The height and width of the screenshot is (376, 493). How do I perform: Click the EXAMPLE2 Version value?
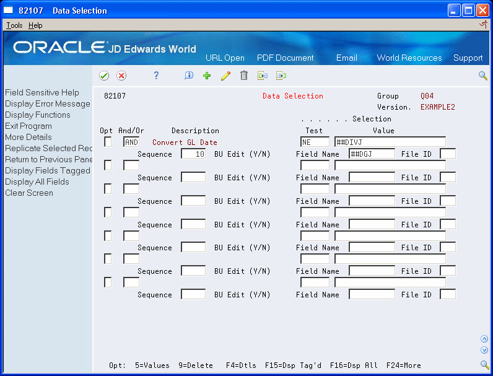coord(438,107)
